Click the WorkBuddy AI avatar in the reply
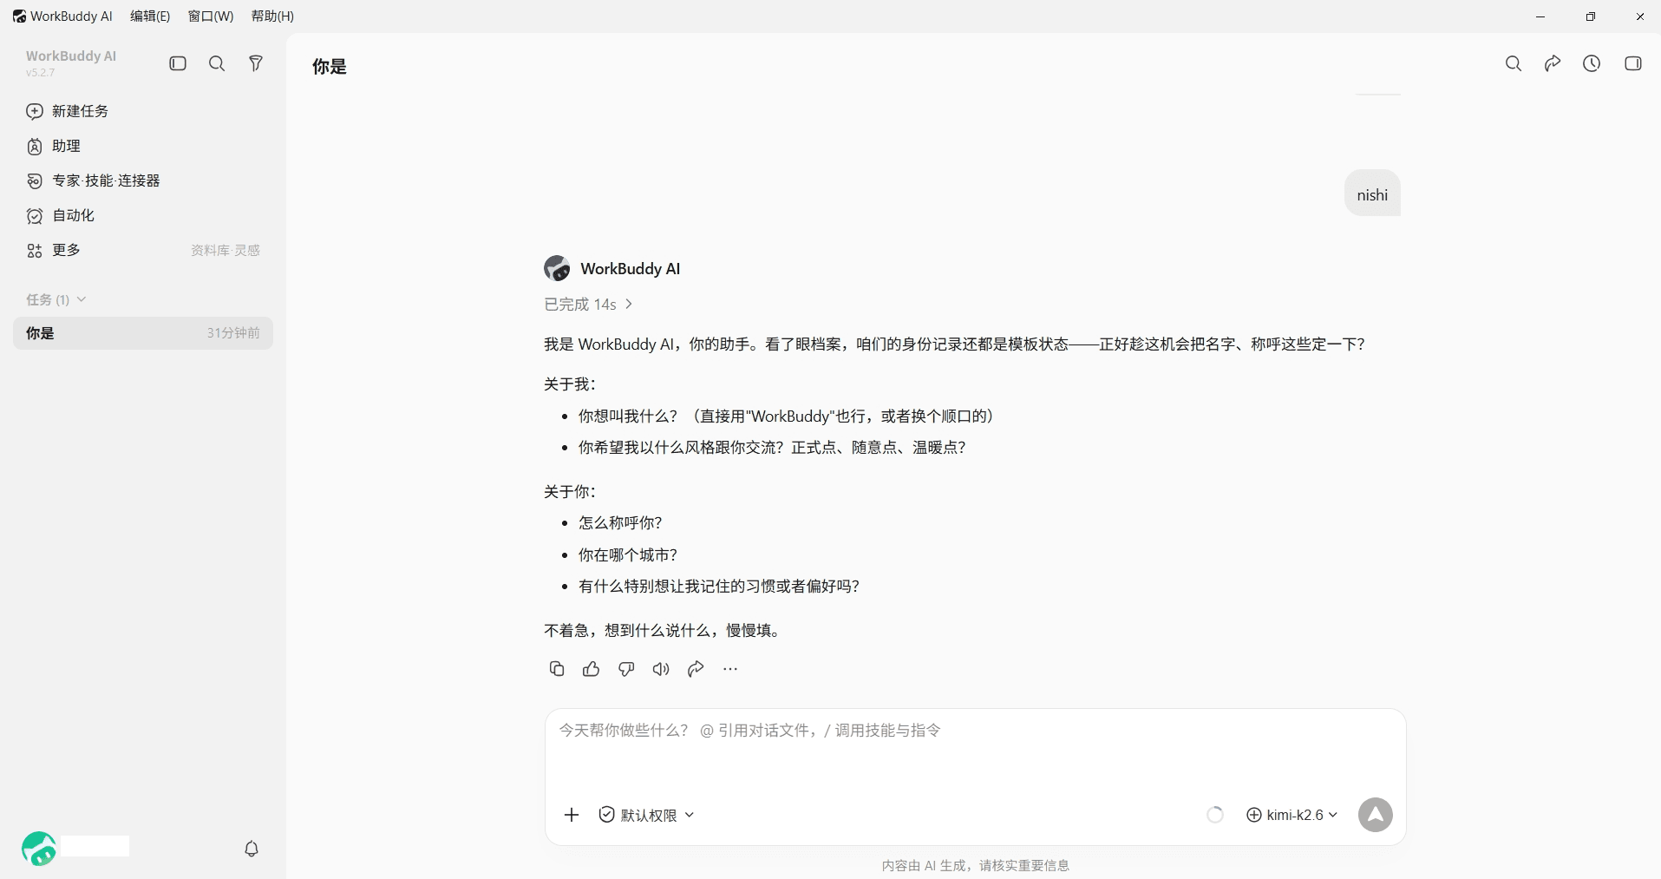Viewport: 1661px width, 879px height. coord(557,268)
